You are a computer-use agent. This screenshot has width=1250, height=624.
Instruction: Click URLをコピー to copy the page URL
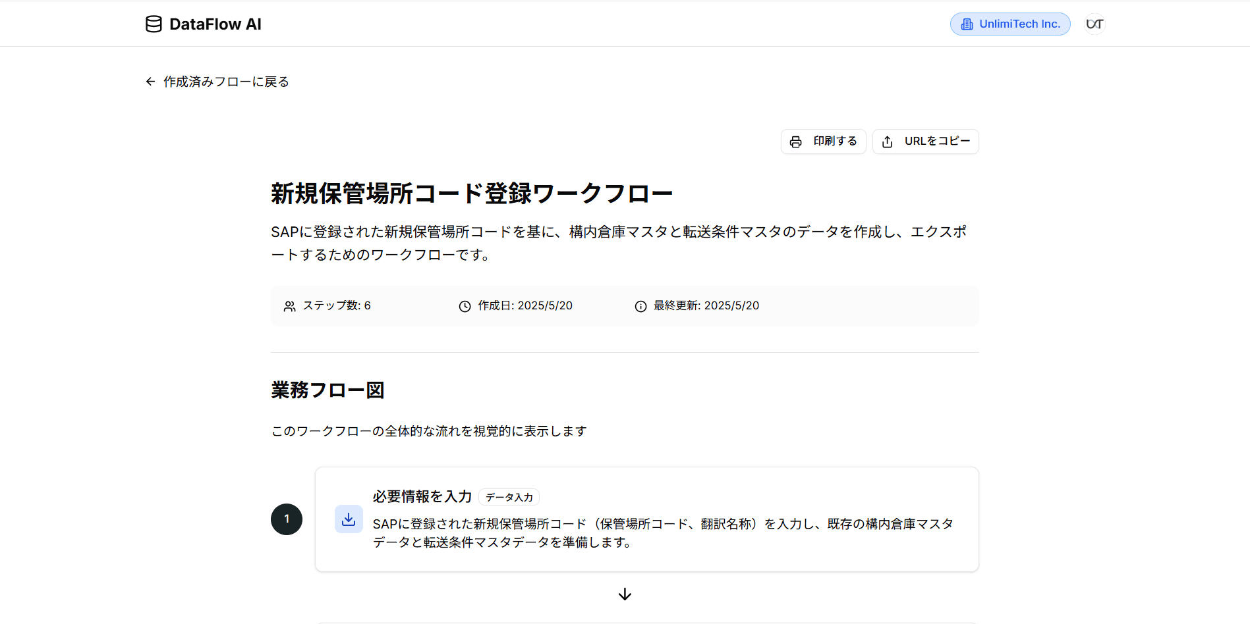point(925,142)
